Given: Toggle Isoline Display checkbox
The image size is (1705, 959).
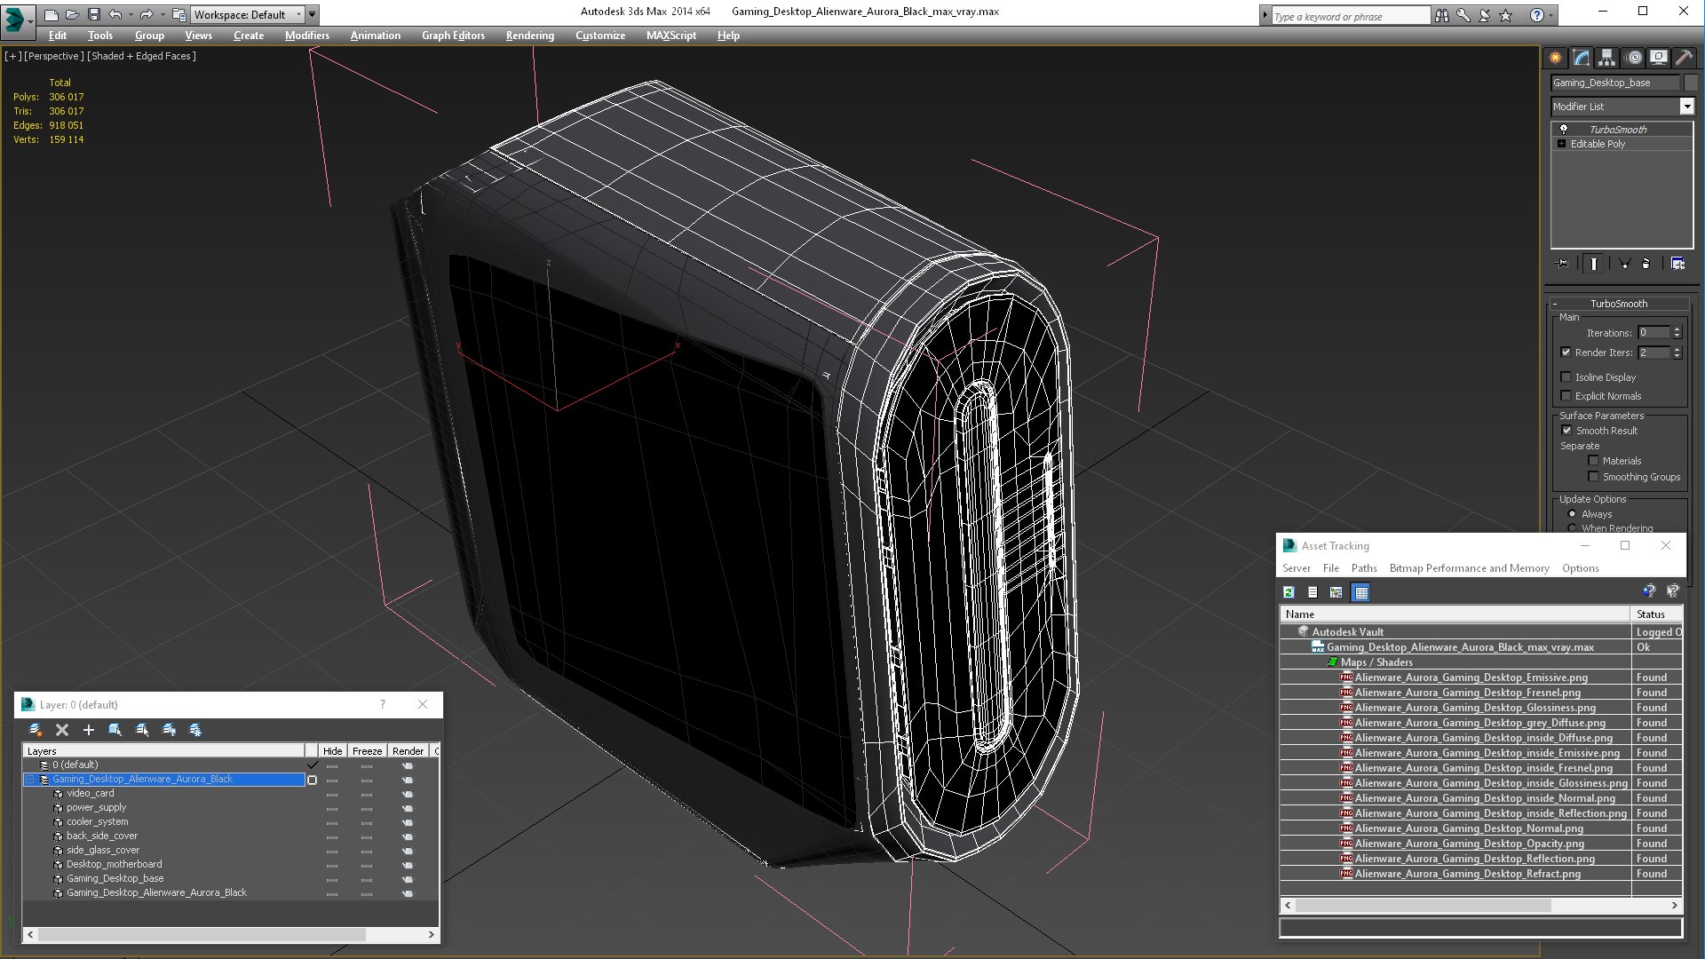Looking at the screenshot, I should point(1566,377).
